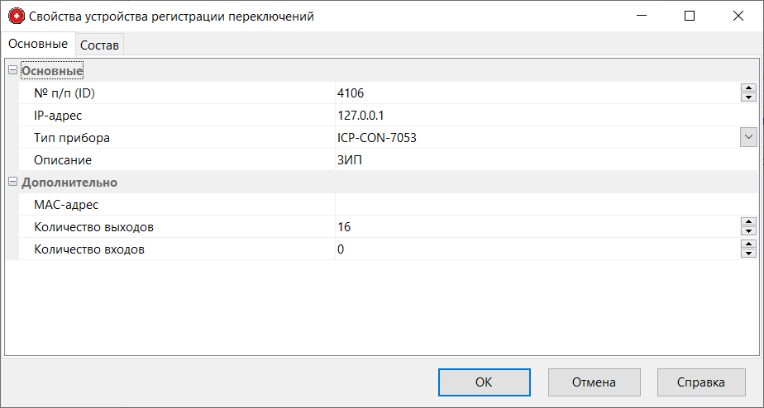Viewport: 764px width, 408px height.
Task: Select the Основные tab
Action: coord(38,44)
